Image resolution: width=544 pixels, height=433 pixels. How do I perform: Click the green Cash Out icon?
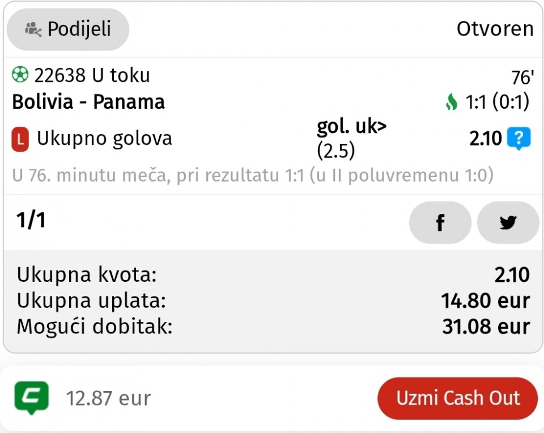(x=31, y=397)
